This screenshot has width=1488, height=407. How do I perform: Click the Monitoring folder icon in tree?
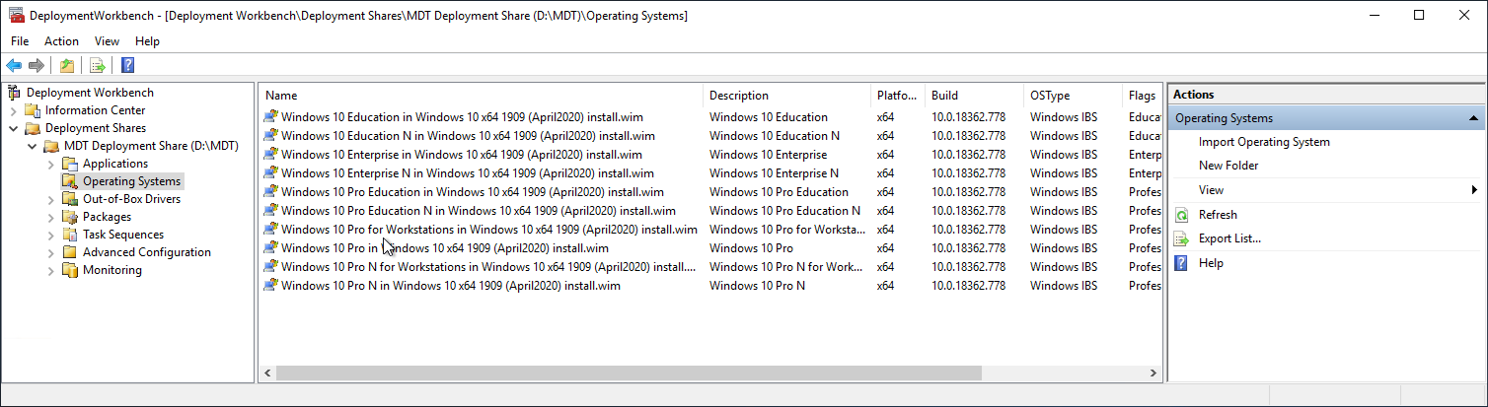pos(70,270)
